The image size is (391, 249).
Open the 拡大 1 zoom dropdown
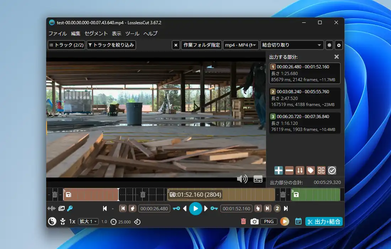click(x=88, y=221)
